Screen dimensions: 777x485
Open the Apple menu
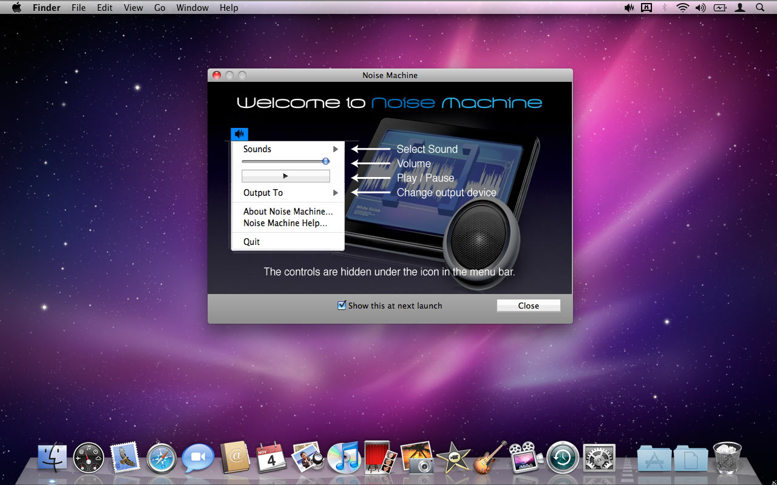[x=17, y=8]
